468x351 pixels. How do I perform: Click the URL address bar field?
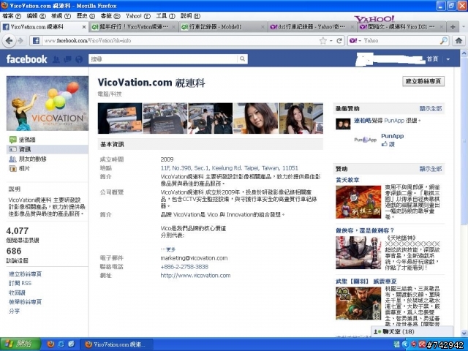pos(180,41)
